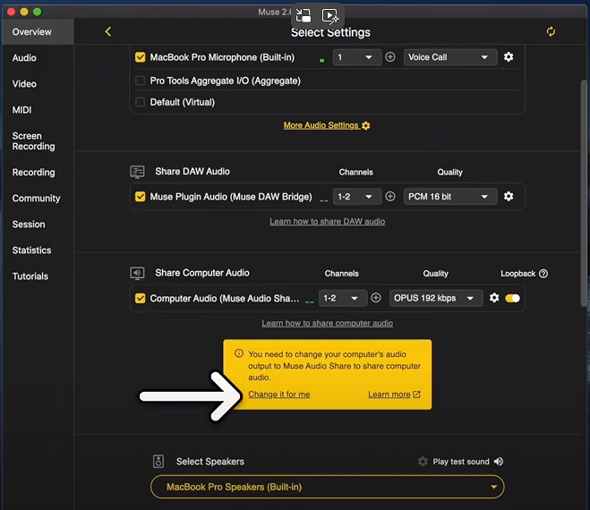Click the speaker icon beside Play test sound
The width and height of the screenshot is (590, 510).
point(499,462)
